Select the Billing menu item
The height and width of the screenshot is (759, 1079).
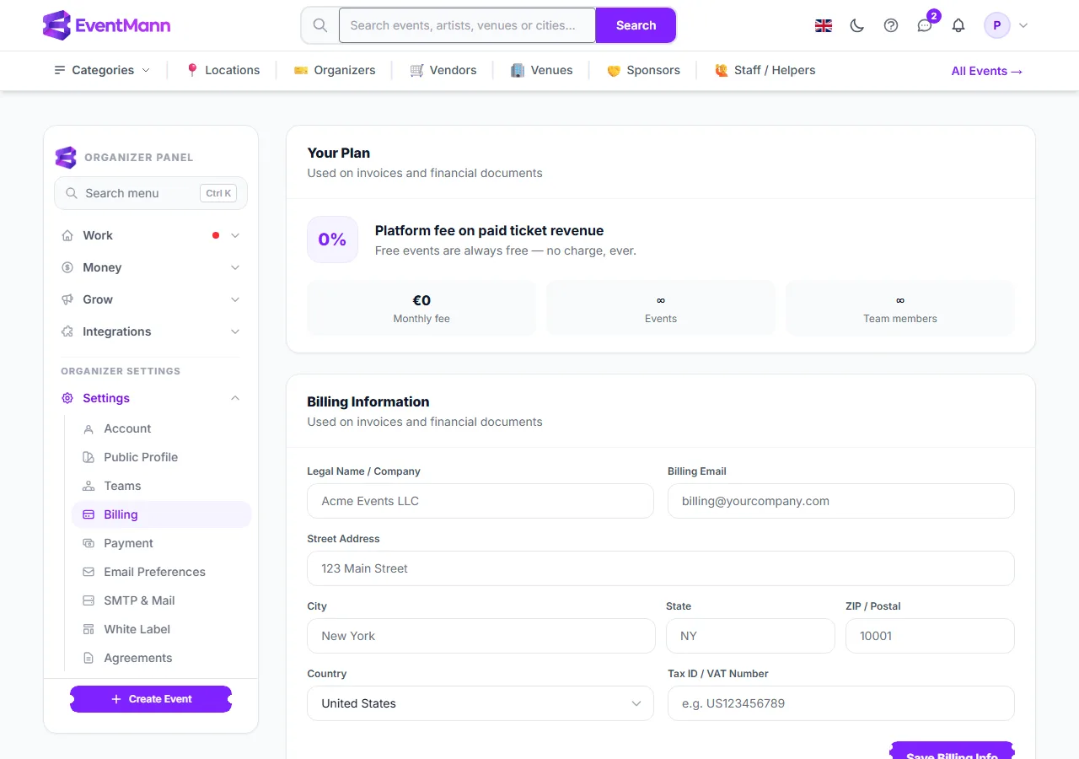point(161,514)
